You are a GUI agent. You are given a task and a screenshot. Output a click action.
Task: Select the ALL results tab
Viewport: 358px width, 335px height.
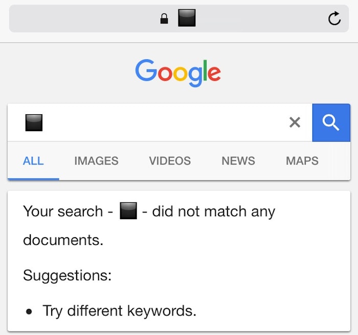(33, 161)
